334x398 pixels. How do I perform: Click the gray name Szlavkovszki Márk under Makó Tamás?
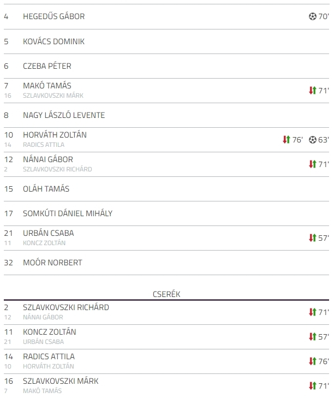coord(53,96)
